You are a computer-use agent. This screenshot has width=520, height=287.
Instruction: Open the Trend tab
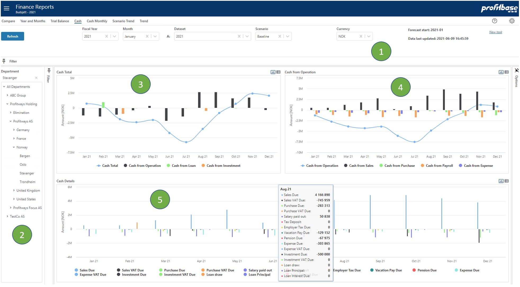point(144,21)
